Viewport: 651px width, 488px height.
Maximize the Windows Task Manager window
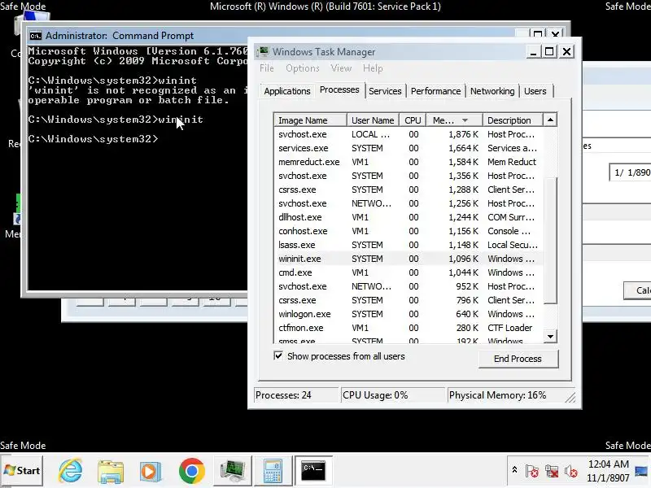(549, 51)
